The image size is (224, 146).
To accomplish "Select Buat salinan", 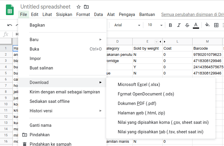I will (x=62, y=68).
